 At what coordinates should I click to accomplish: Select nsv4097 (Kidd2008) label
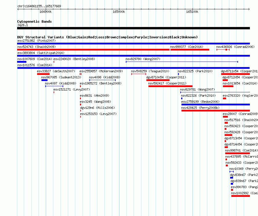(x=61, y=83)
